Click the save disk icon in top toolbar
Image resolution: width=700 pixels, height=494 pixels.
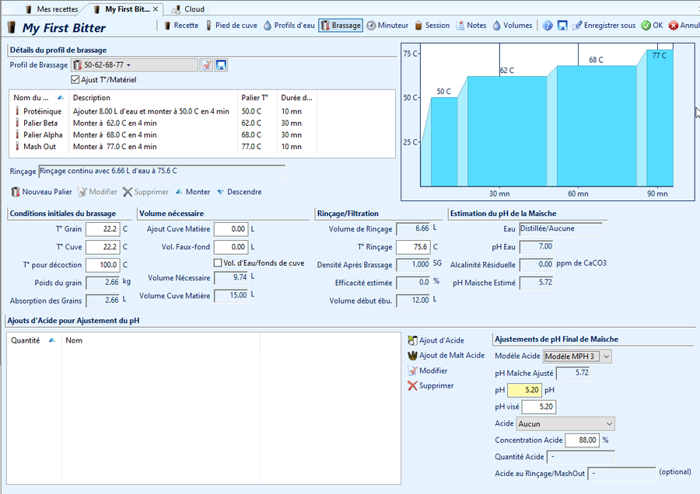pyautogui.click(x=562, y=26)
